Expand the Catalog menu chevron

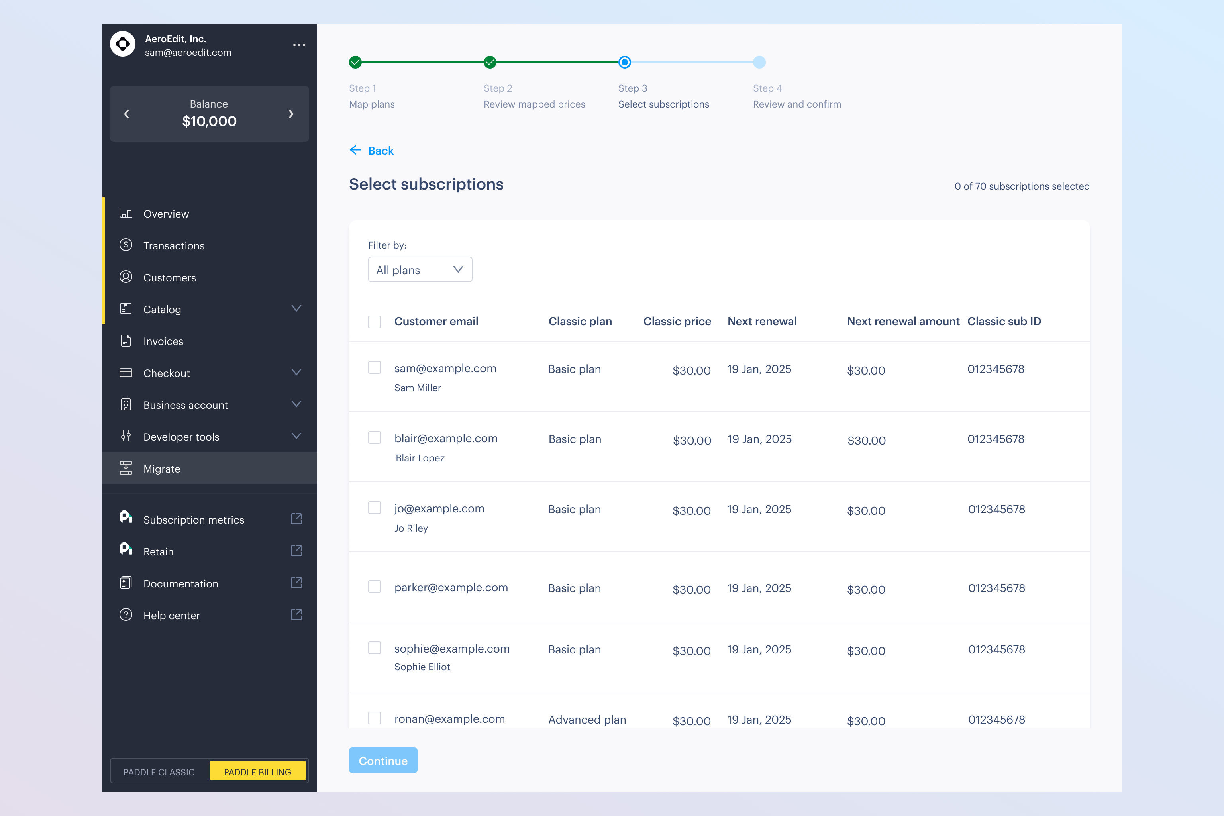[x=296, y=309]
